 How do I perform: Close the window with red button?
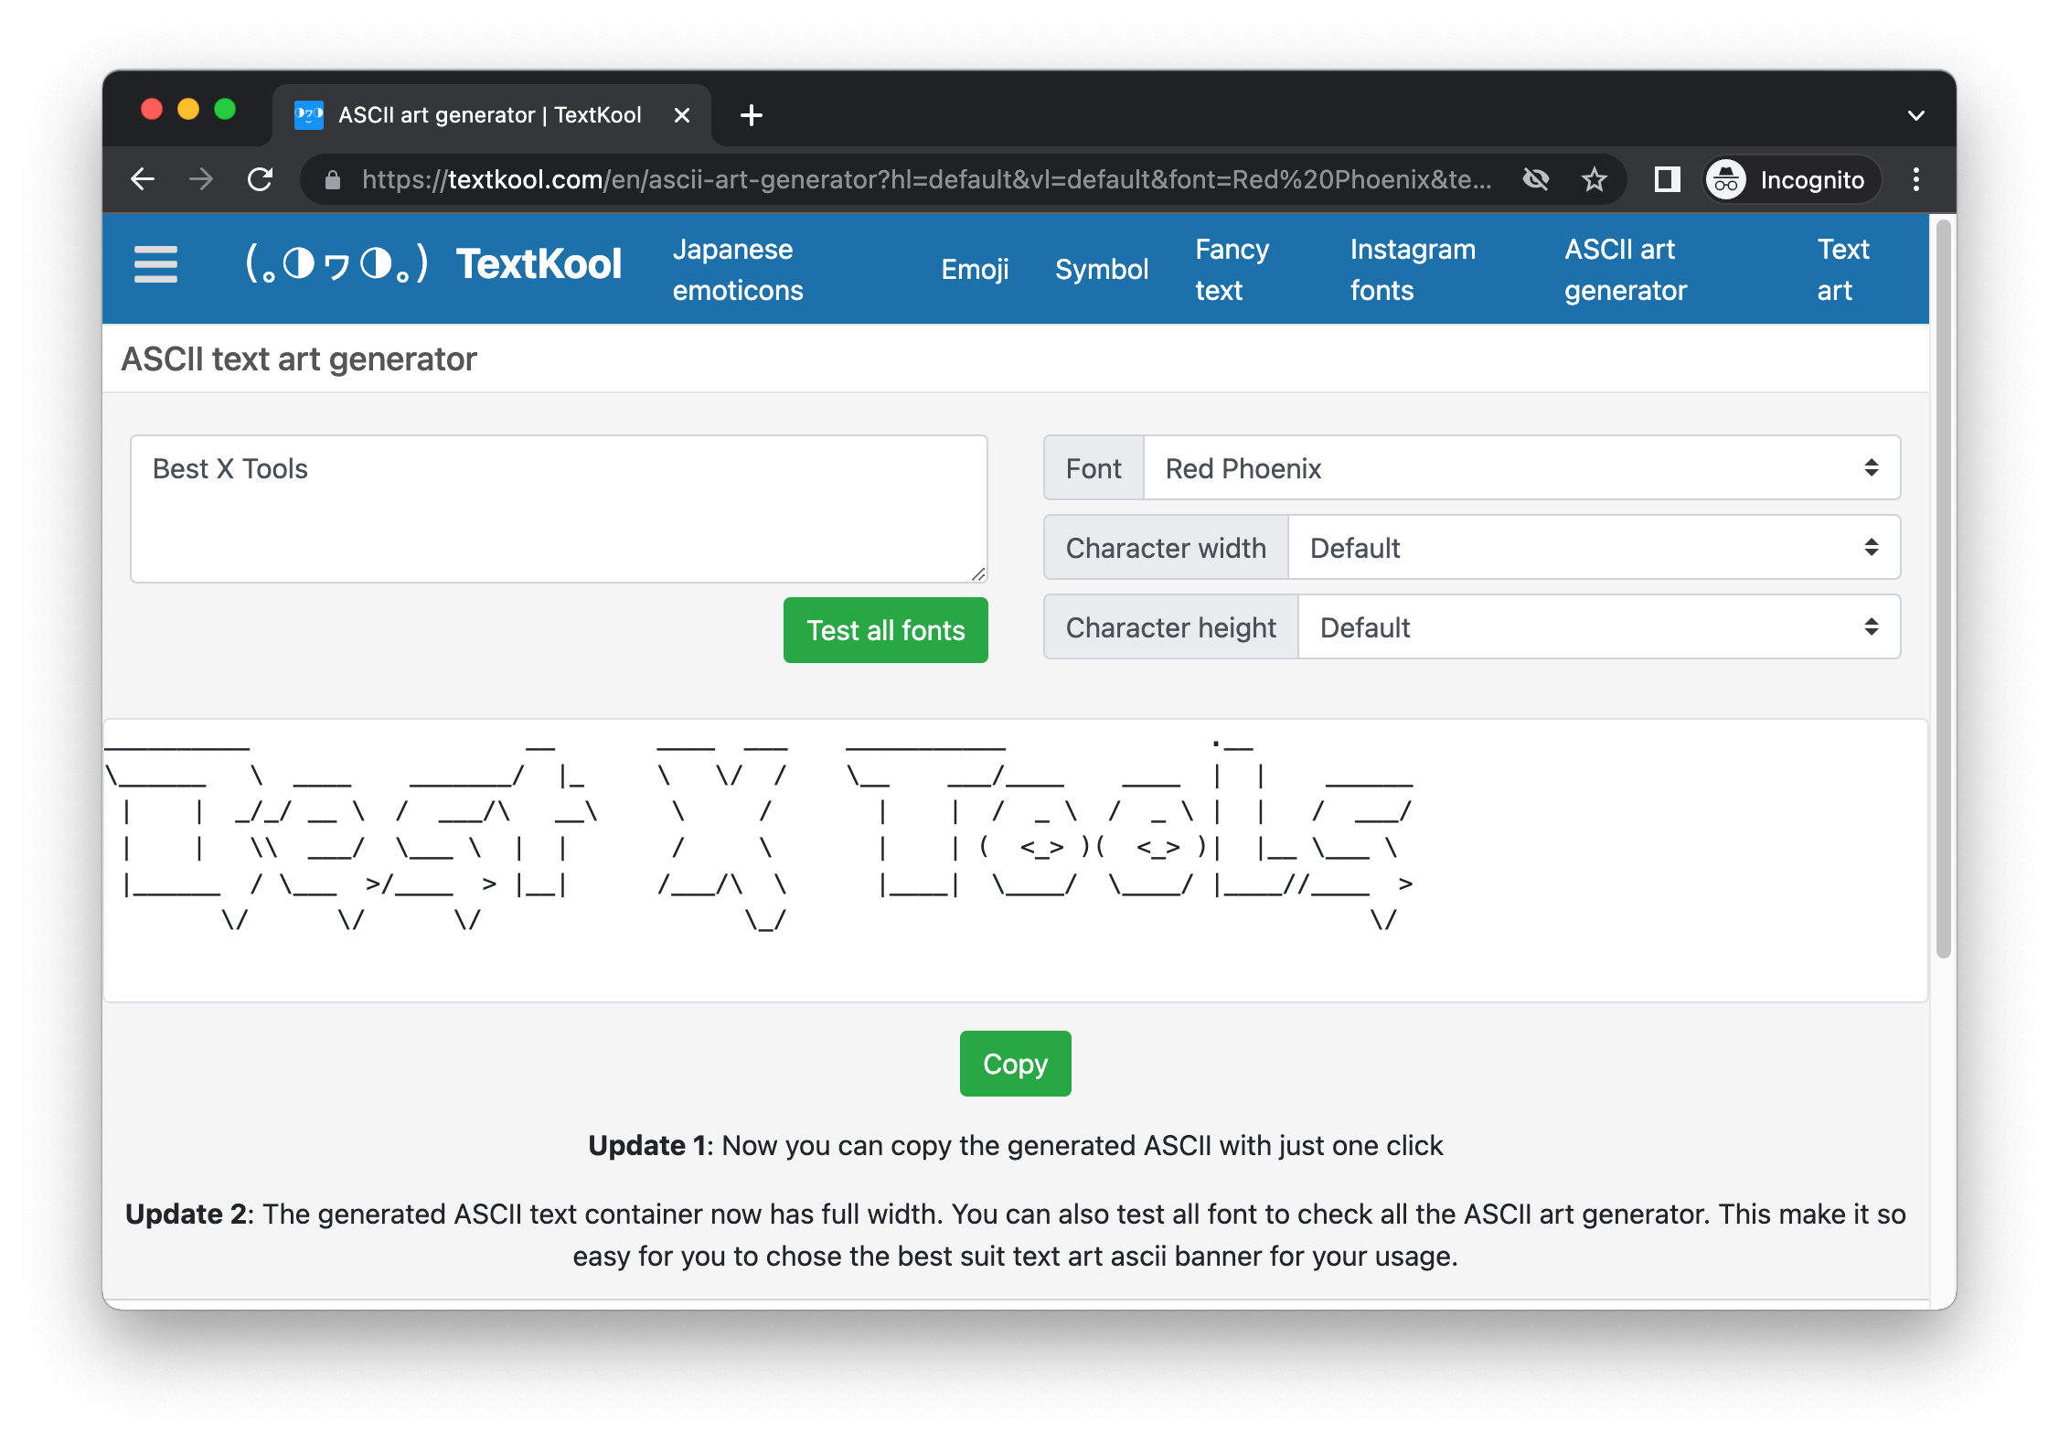(x=152, y=110)
